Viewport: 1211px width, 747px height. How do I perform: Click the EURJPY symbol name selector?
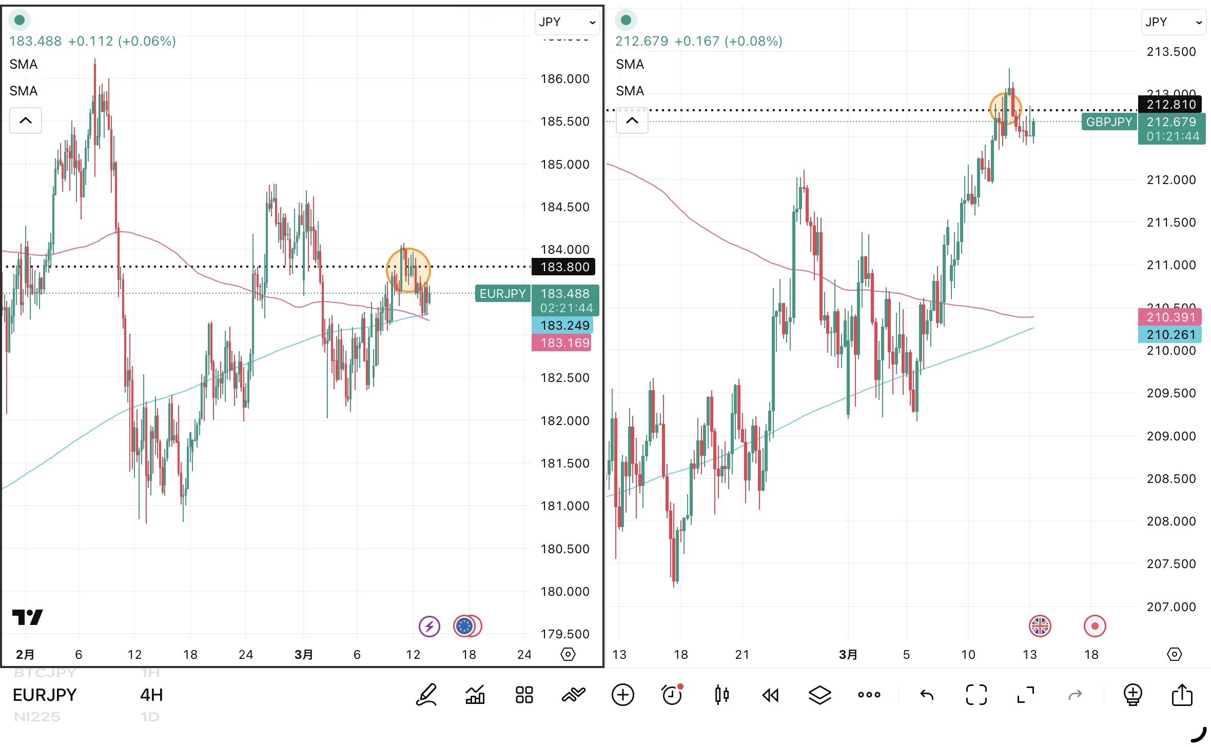[x=45, y=695]
